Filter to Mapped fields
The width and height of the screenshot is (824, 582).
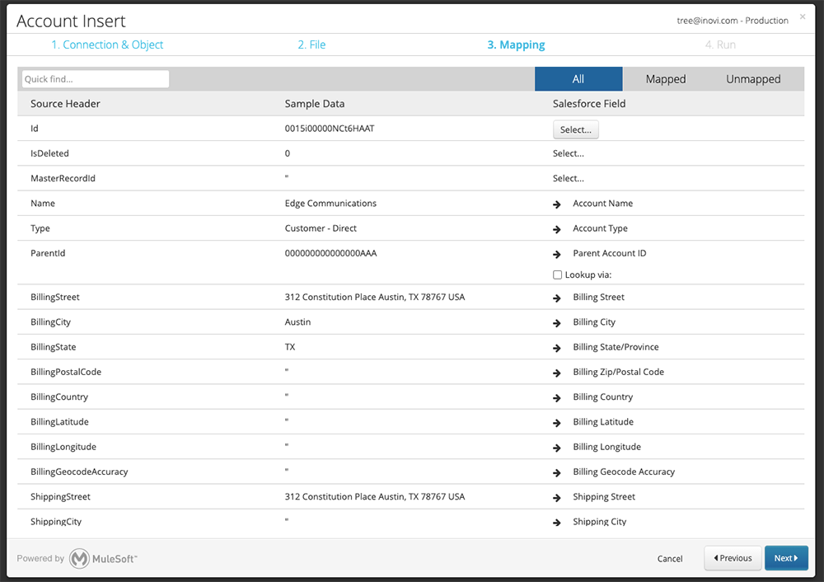pos(666,79)
